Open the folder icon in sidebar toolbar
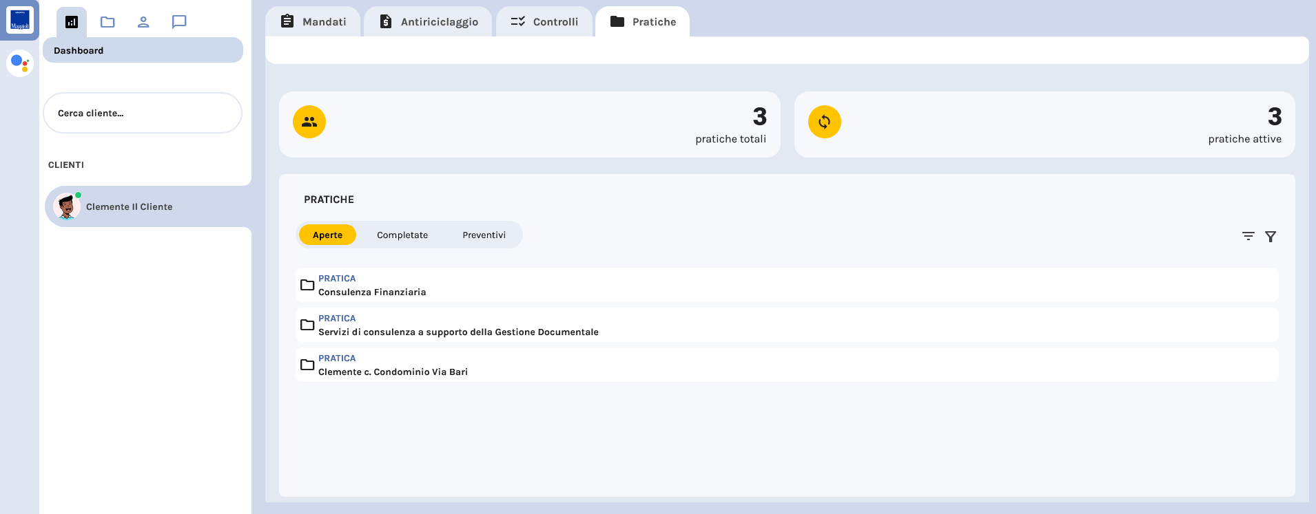Image resolution: width=1316 pixels, height=514 pixels. 107,22
